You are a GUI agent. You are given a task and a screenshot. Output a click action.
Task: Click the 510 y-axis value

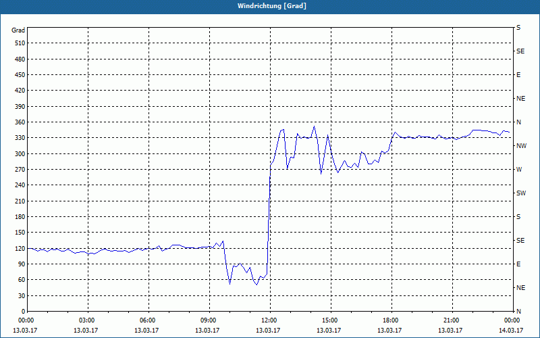click(20, 43)
